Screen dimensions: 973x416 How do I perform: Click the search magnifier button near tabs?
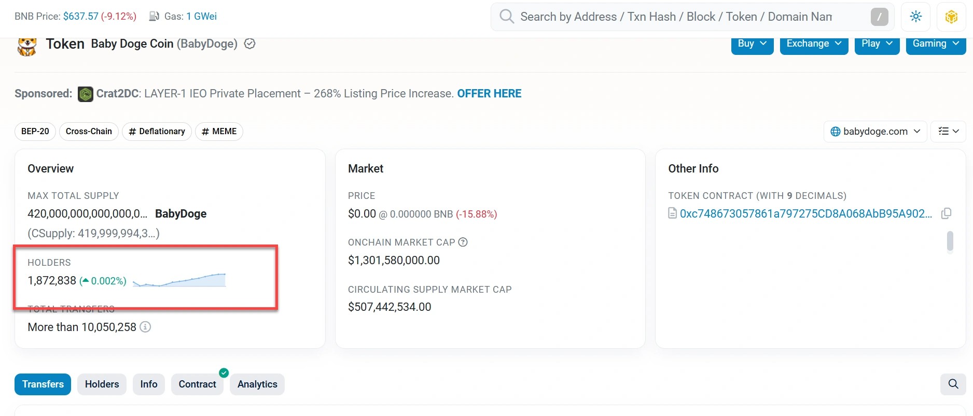tap(953, 384)
